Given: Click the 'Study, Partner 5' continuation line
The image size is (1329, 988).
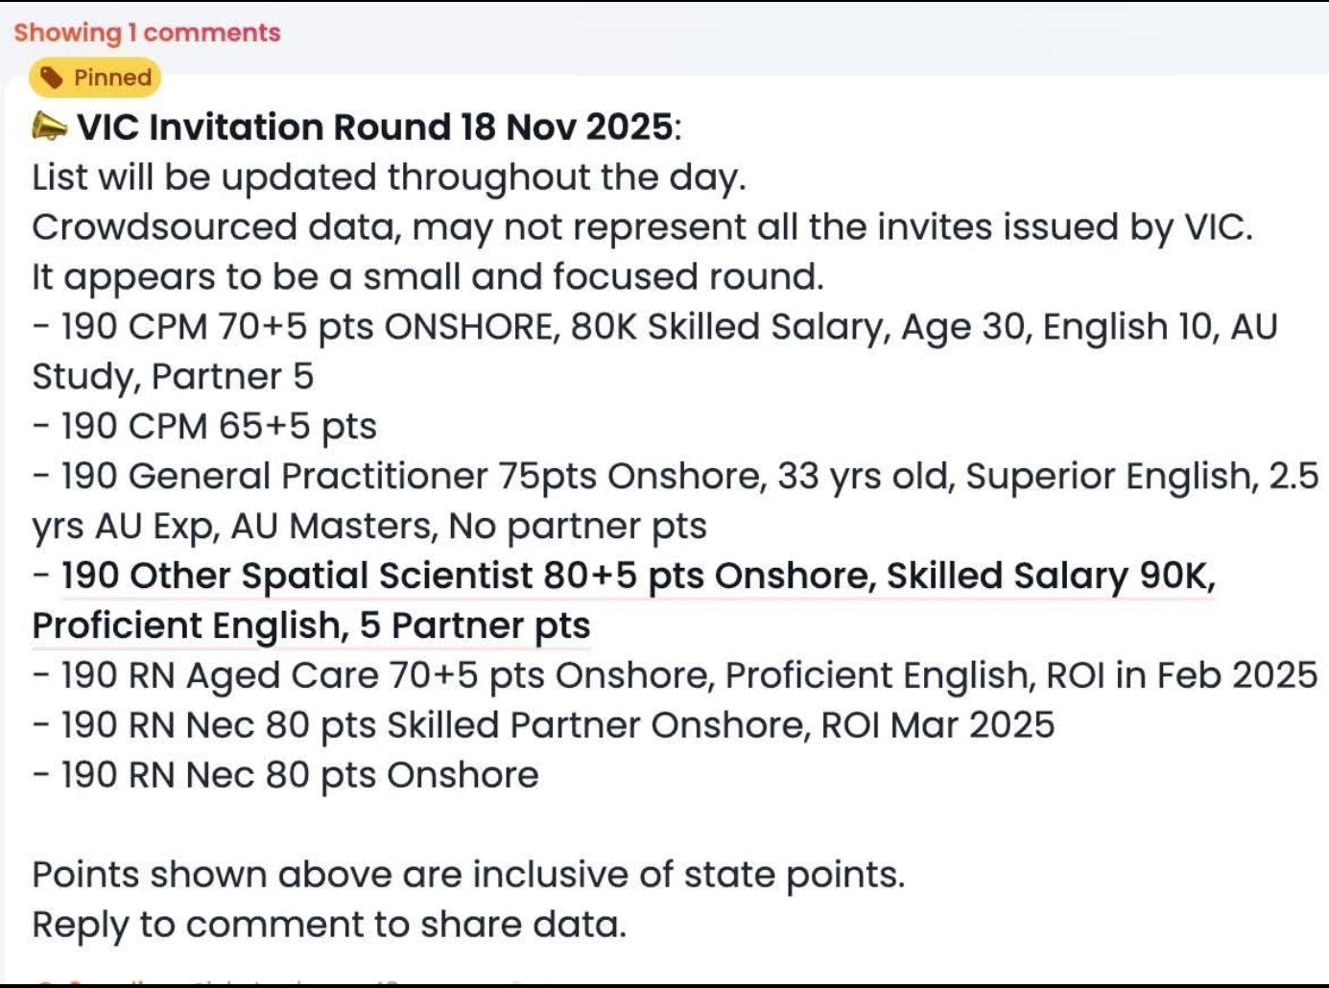Looking at the screenshot, I should (x=173, y=377).
